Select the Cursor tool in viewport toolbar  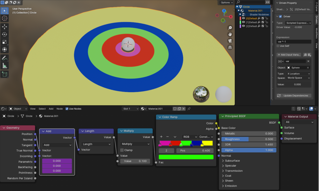(5, 18)
